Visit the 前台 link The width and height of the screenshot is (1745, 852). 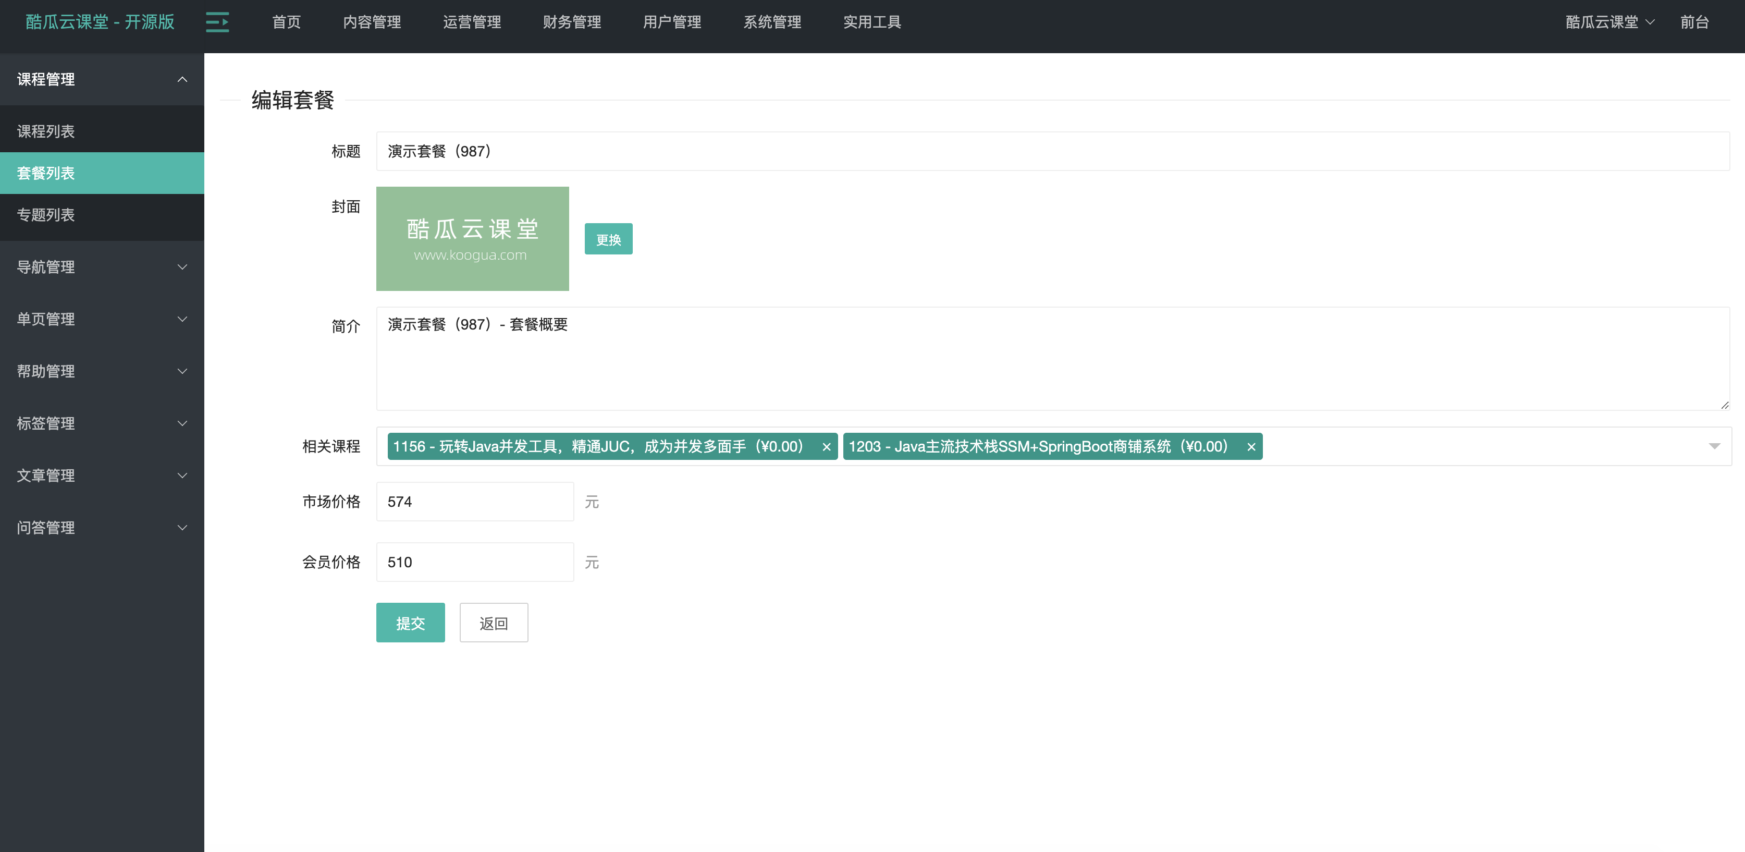1694,22
